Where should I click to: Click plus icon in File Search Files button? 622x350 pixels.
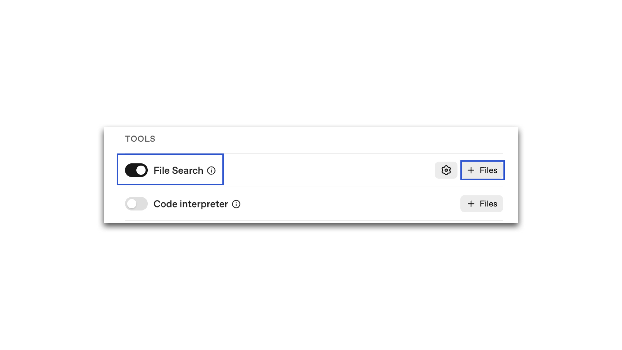tap(471, 170)
